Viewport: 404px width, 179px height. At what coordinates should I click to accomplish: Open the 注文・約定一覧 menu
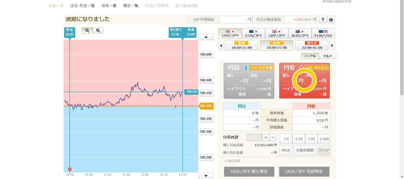click(x=82, y=6)
